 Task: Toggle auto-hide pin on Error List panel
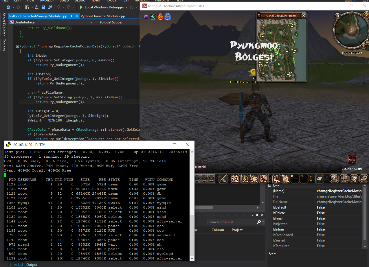(x=257, y=215)
